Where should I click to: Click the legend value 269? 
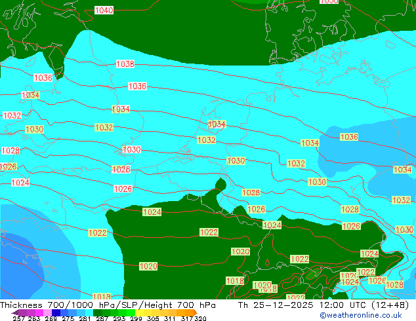click(x=51, y=318)
